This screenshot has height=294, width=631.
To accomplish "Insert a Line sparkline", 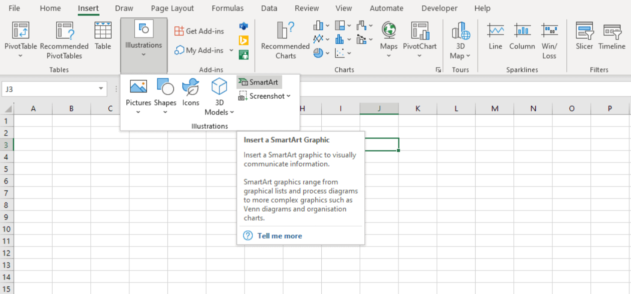I will 495,40.
